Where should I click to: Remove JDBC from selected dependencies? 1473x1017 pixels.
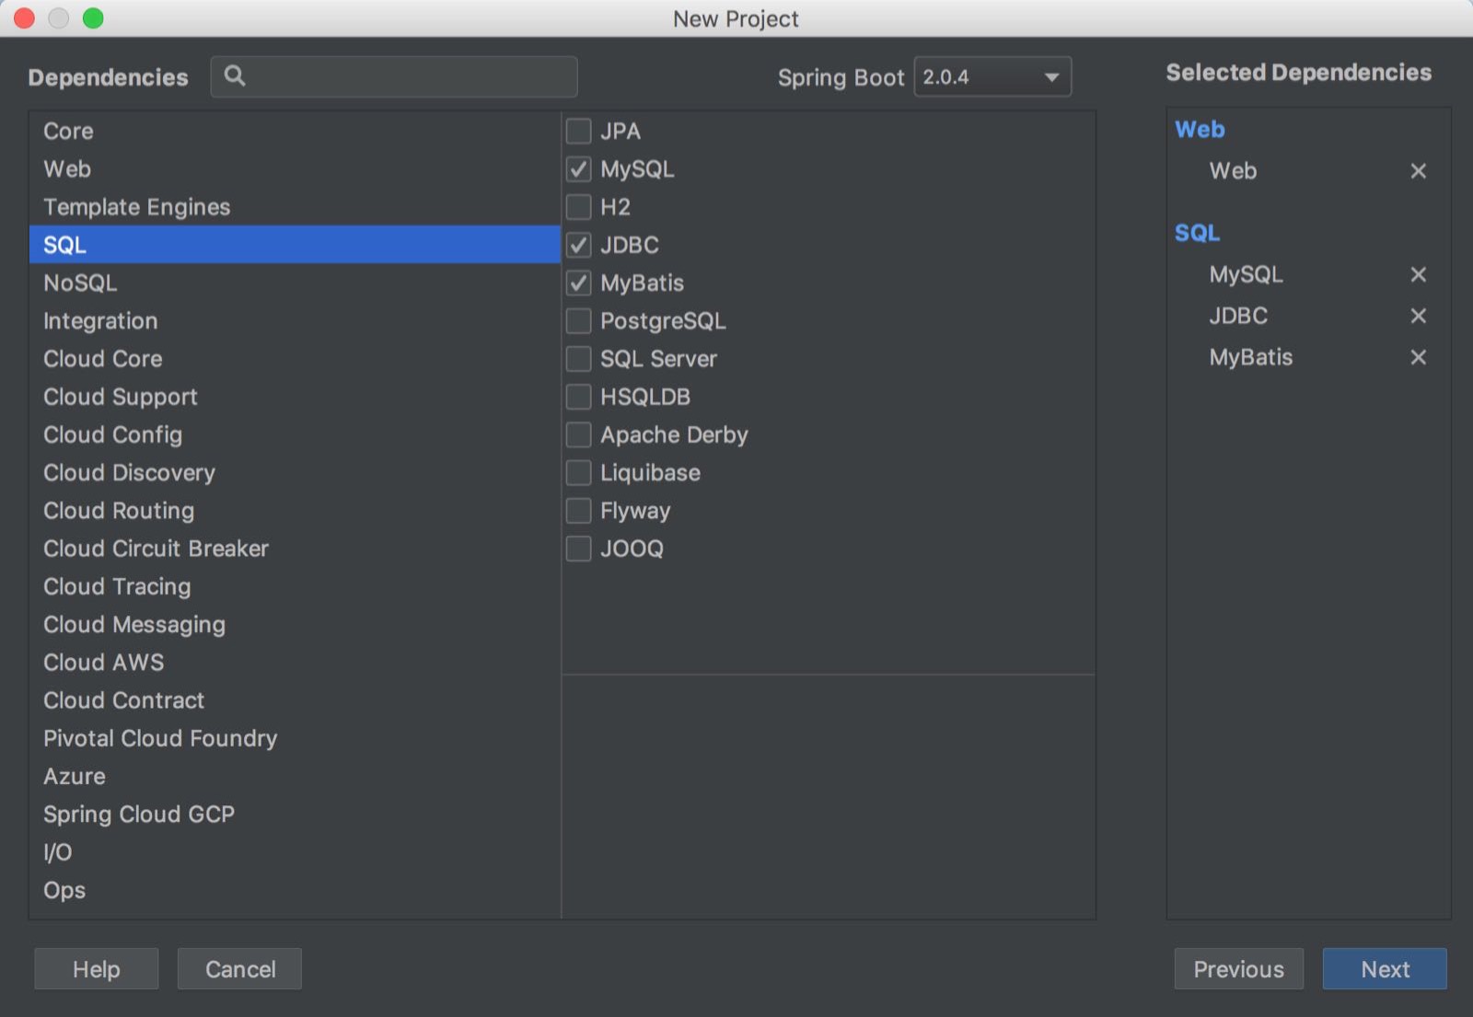coord(1418,316)
